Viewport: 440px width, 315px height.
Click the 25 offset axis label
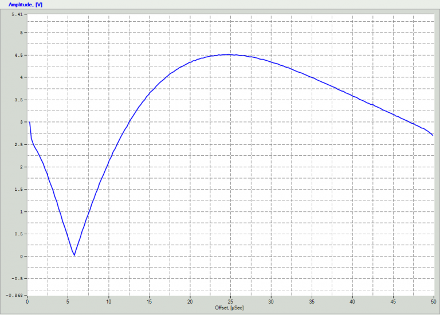(x=230, y=301)
